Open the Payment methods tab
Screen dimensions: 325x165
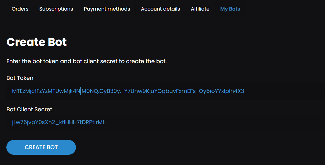(x=107, y=9)
